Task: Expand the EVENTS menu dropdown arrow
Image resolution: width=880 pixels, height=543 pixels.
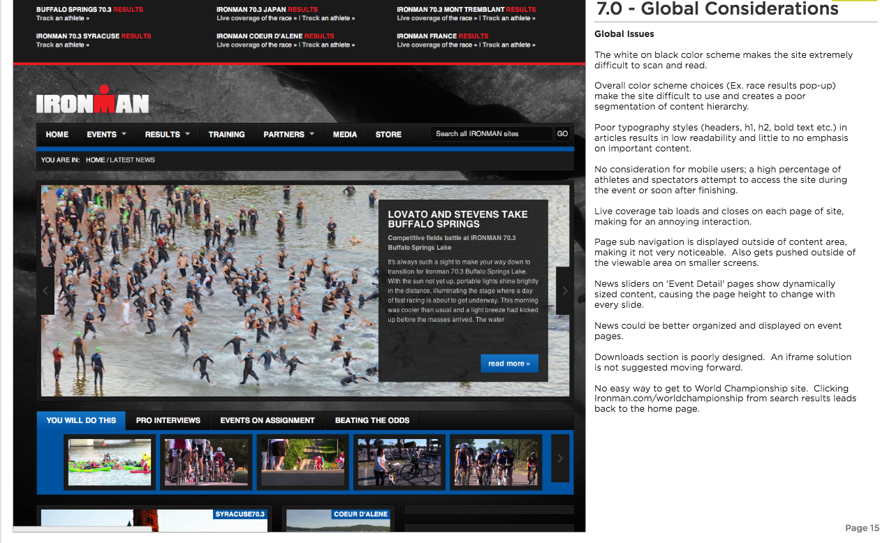Action: (124, 134)
